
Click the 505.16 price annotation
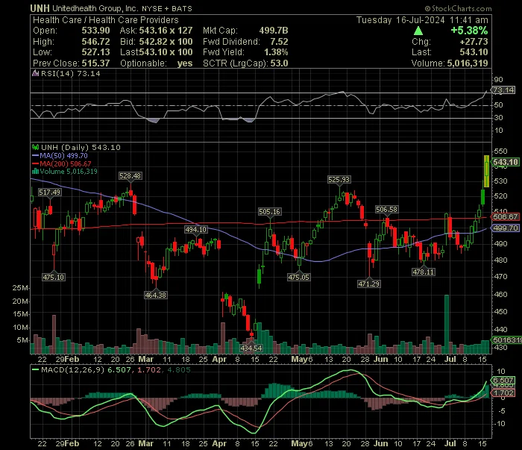pyautogui.click(x=270, y=212)
